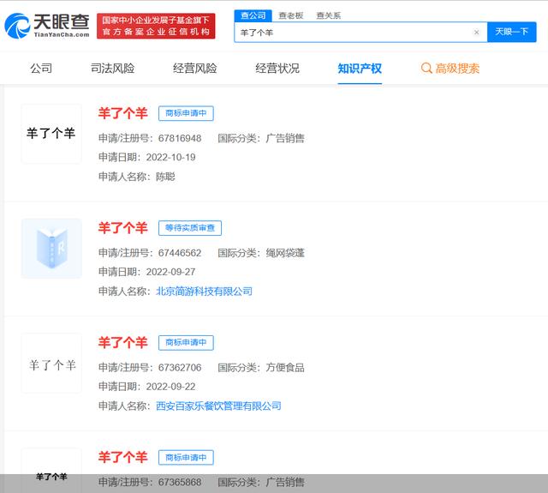Open applicant 西安百家乐餐饮管理有限公司
This screenshot has width=548, height=493.
[x=218, y=406]
